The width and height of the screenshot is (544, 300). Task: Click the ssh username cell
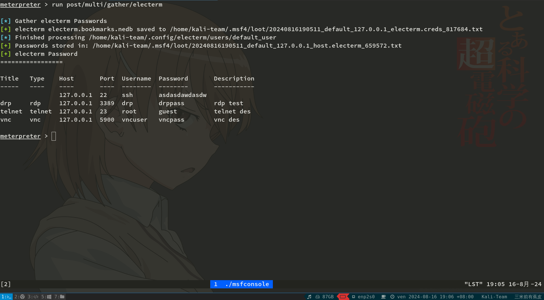127,95
